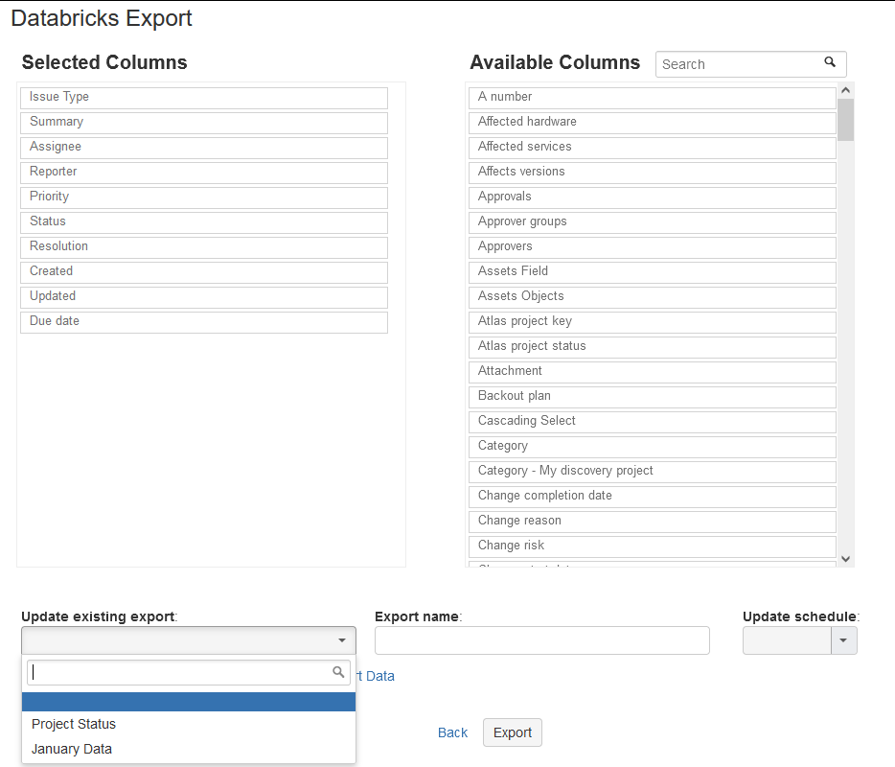Select Updated in Selected Columns
This screenshot has width=895, height=767.
pyautogui.click(x=204, y=297)
